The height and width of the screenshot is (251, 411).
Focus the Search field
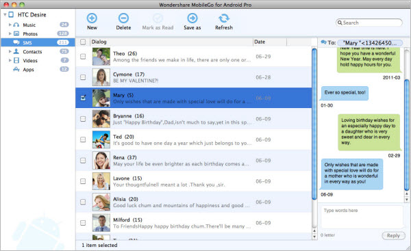pos(369,23)
